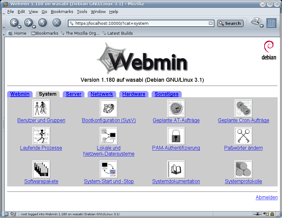Go back with the browser Back button
The height and width of the screenshot is (218, 282).
(14, 23)
